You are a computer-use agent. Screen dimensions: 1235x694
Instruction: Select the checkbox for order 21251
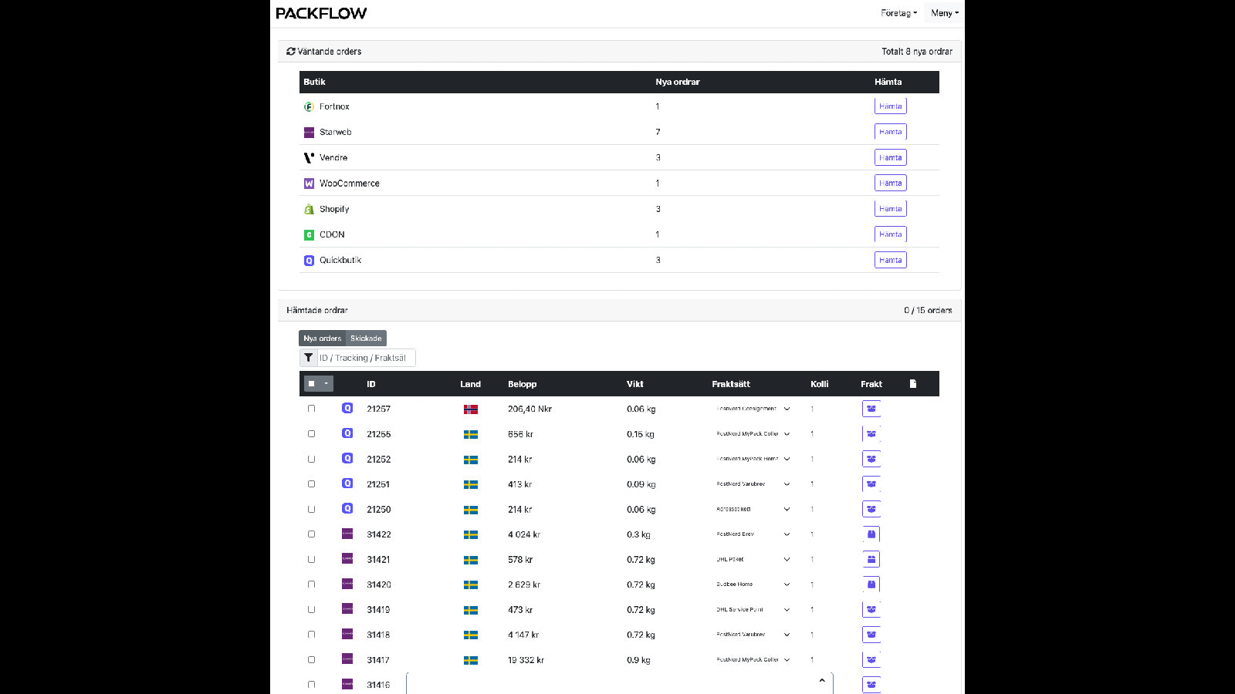tap(312, 484)
